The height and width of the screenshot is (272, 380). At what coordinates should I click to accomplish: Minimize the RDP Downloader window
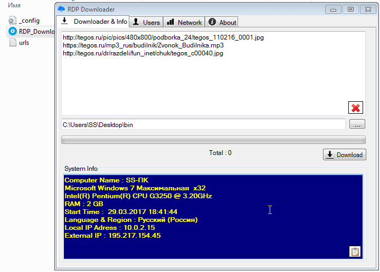click(x=333, y=9)
